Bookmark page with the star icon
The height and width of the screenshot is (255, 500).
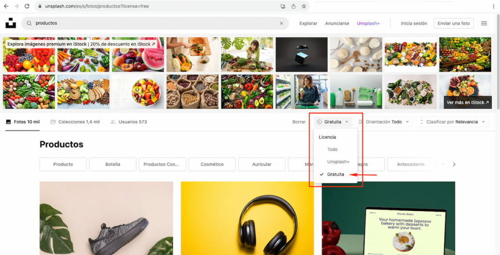pyautogui.click(x=304, y=6)
